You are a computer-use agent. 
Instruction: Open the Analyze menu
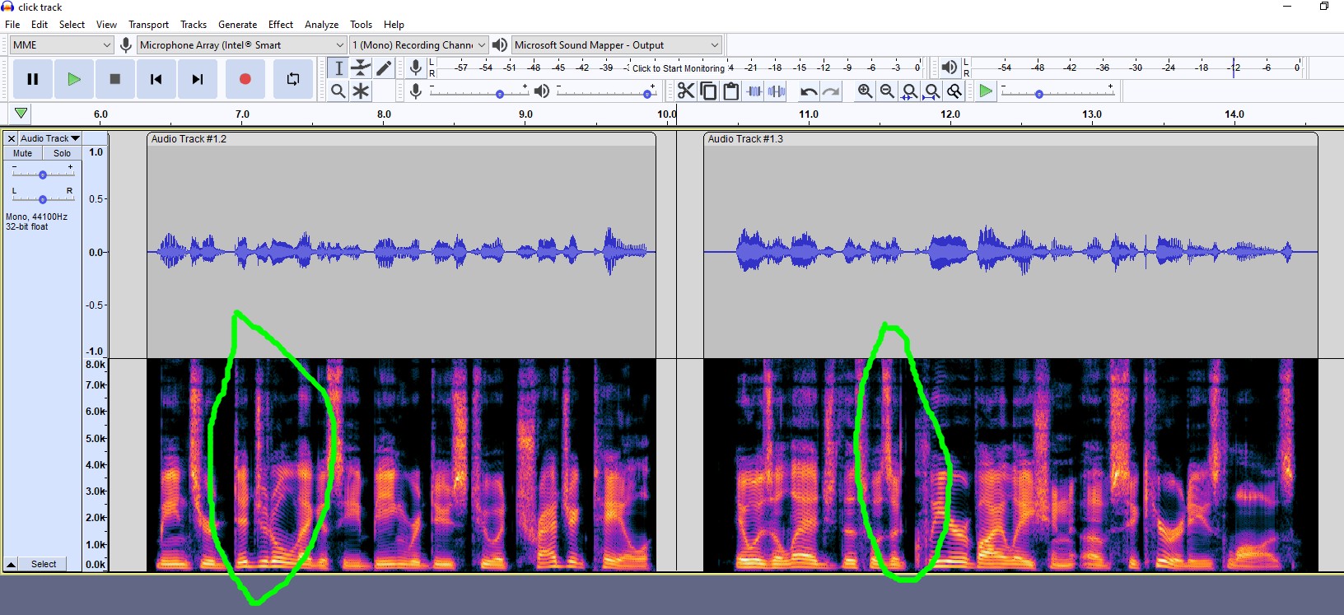click(321, 25)
